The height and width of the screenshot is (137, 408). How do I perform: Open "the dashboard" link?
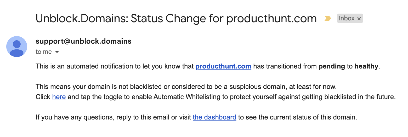point(214,117)
